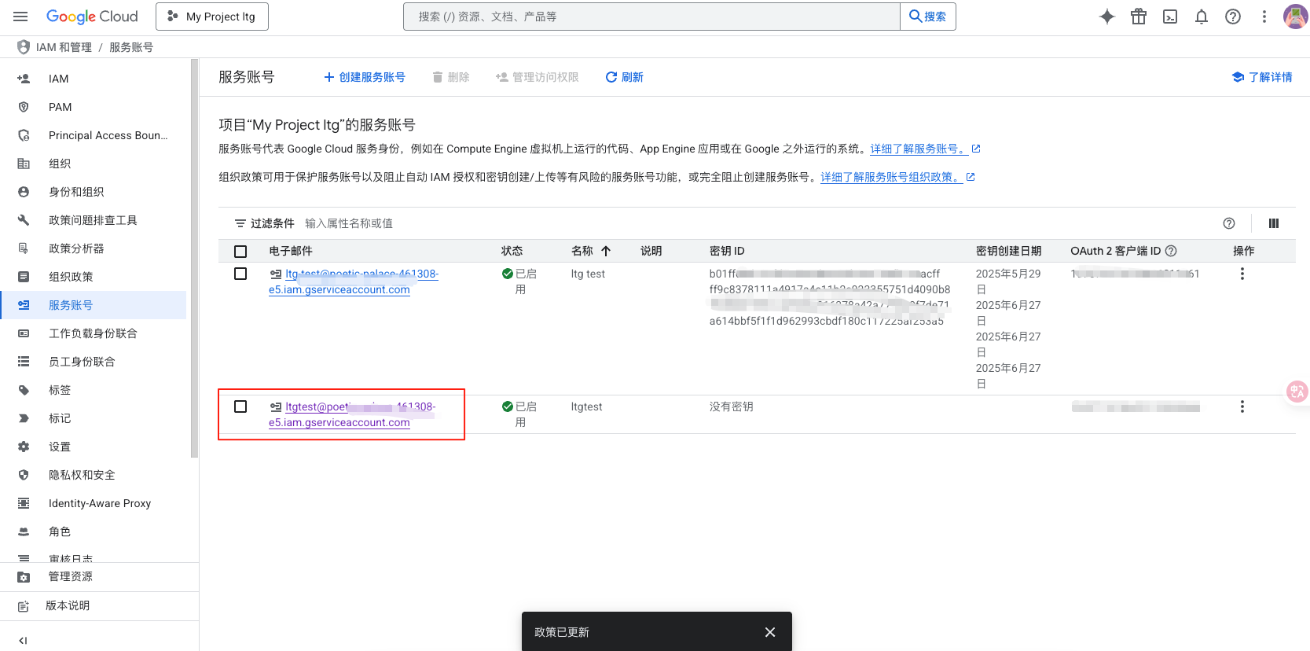Open the My Project ltg project picker
Image resolution: width=1310 pixels, height=651 pixels.
212,17
